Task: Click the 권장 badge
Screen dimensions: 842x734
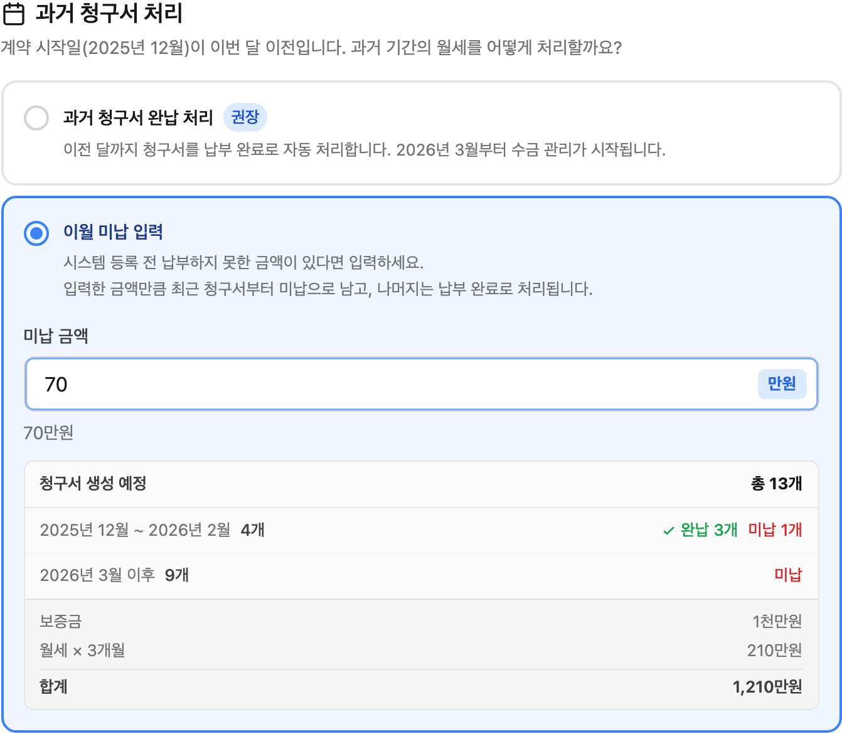Action: [245, 117]
